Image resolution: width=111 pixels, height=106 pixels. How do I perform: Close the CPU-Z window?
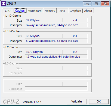point(105,4)
